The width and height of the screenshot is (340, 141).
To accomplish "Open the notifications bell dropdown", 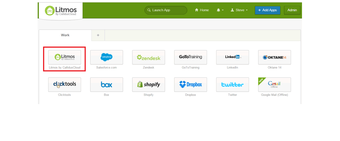I will pos(220,10).
